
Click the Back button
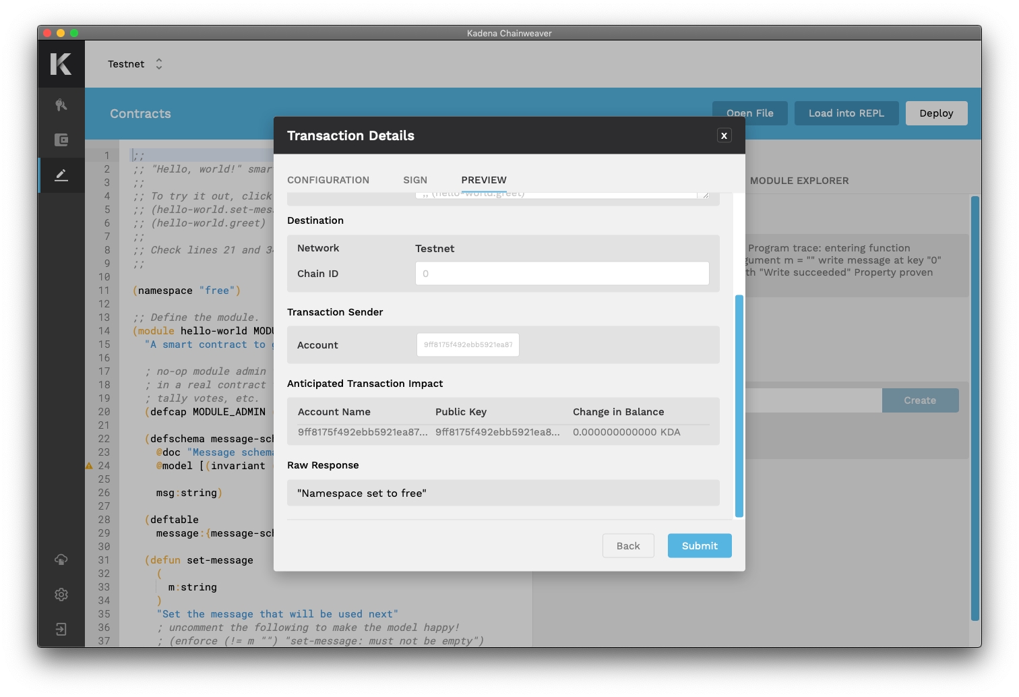pos(628,546)
